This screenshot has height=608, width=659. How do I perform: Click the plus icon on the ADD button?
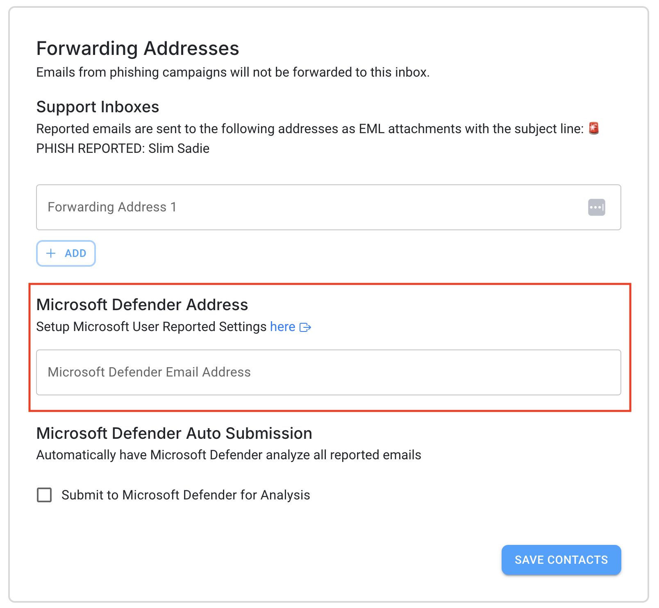pos(51,253)
